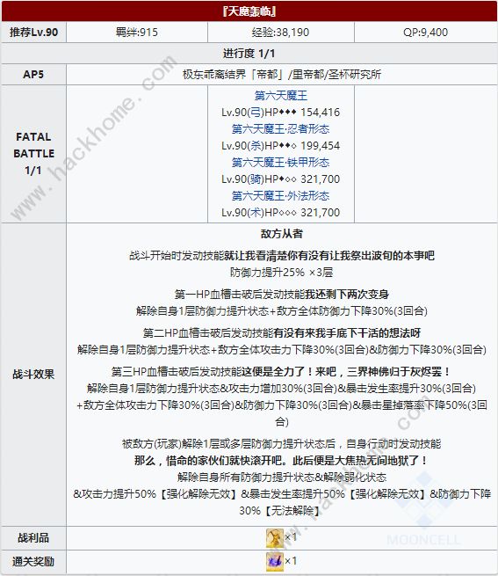Select the 进行度 1/1 row
498x576 pixels.
[249, 54]
